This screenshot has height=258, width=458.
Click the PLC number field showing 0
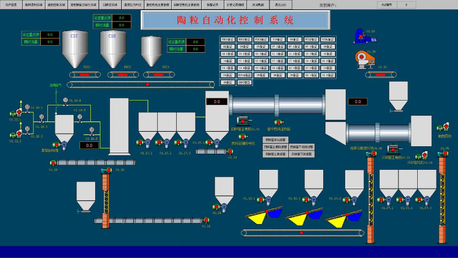pos(406,5)
